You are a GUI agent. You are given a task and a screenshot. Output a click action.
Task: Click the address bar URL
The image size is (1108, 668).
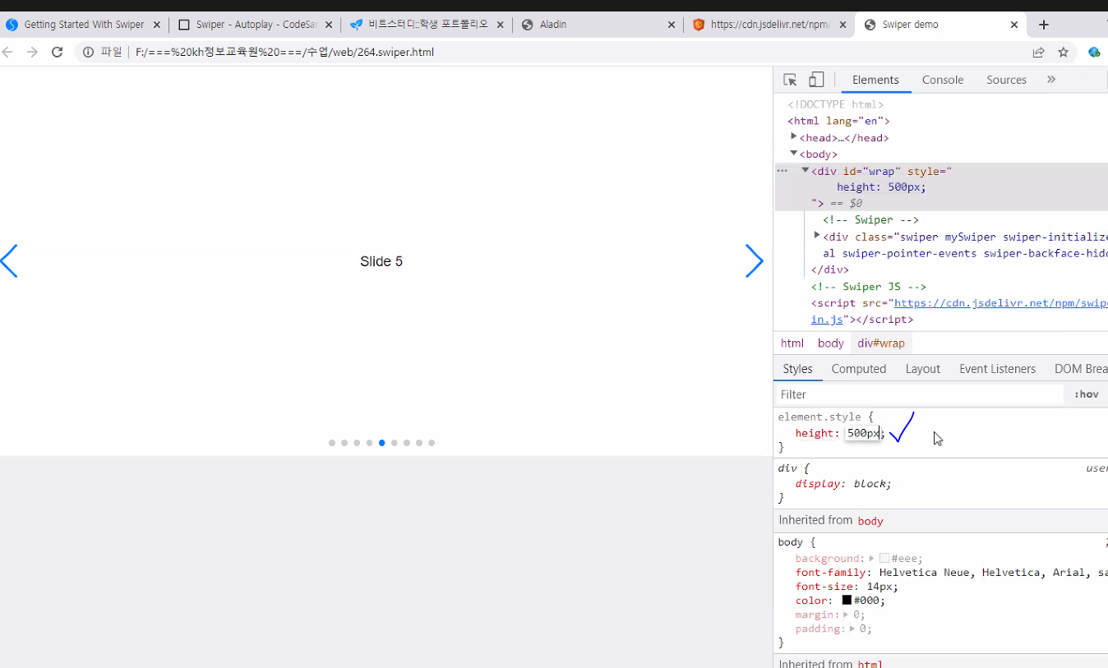tap(284, 52)
